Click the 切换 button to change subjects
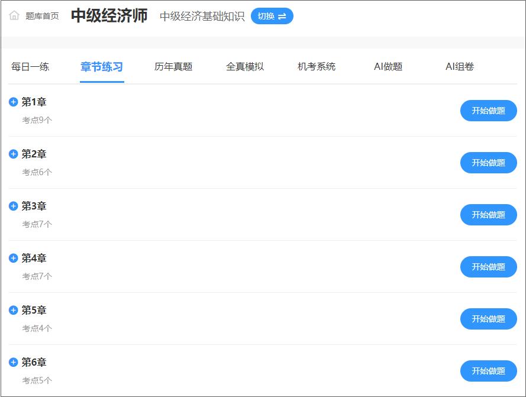 (x=272, y=17)
